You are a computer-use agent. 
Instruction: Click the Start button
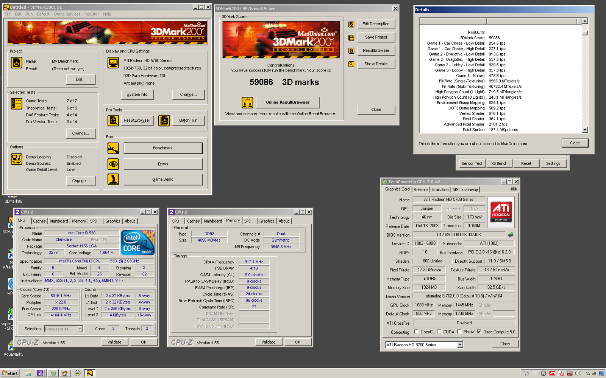[10, 373]
